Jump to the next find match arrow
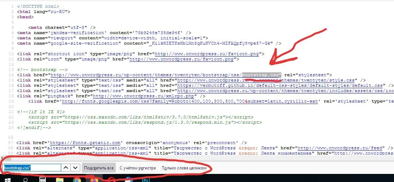Image resolution: width=394 pixels, height=182 pixels. [75, 168]
